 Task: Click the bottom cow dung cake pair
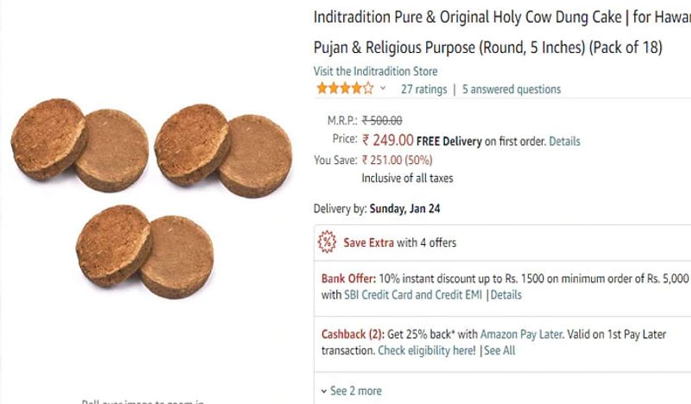[x=145, y=251]
